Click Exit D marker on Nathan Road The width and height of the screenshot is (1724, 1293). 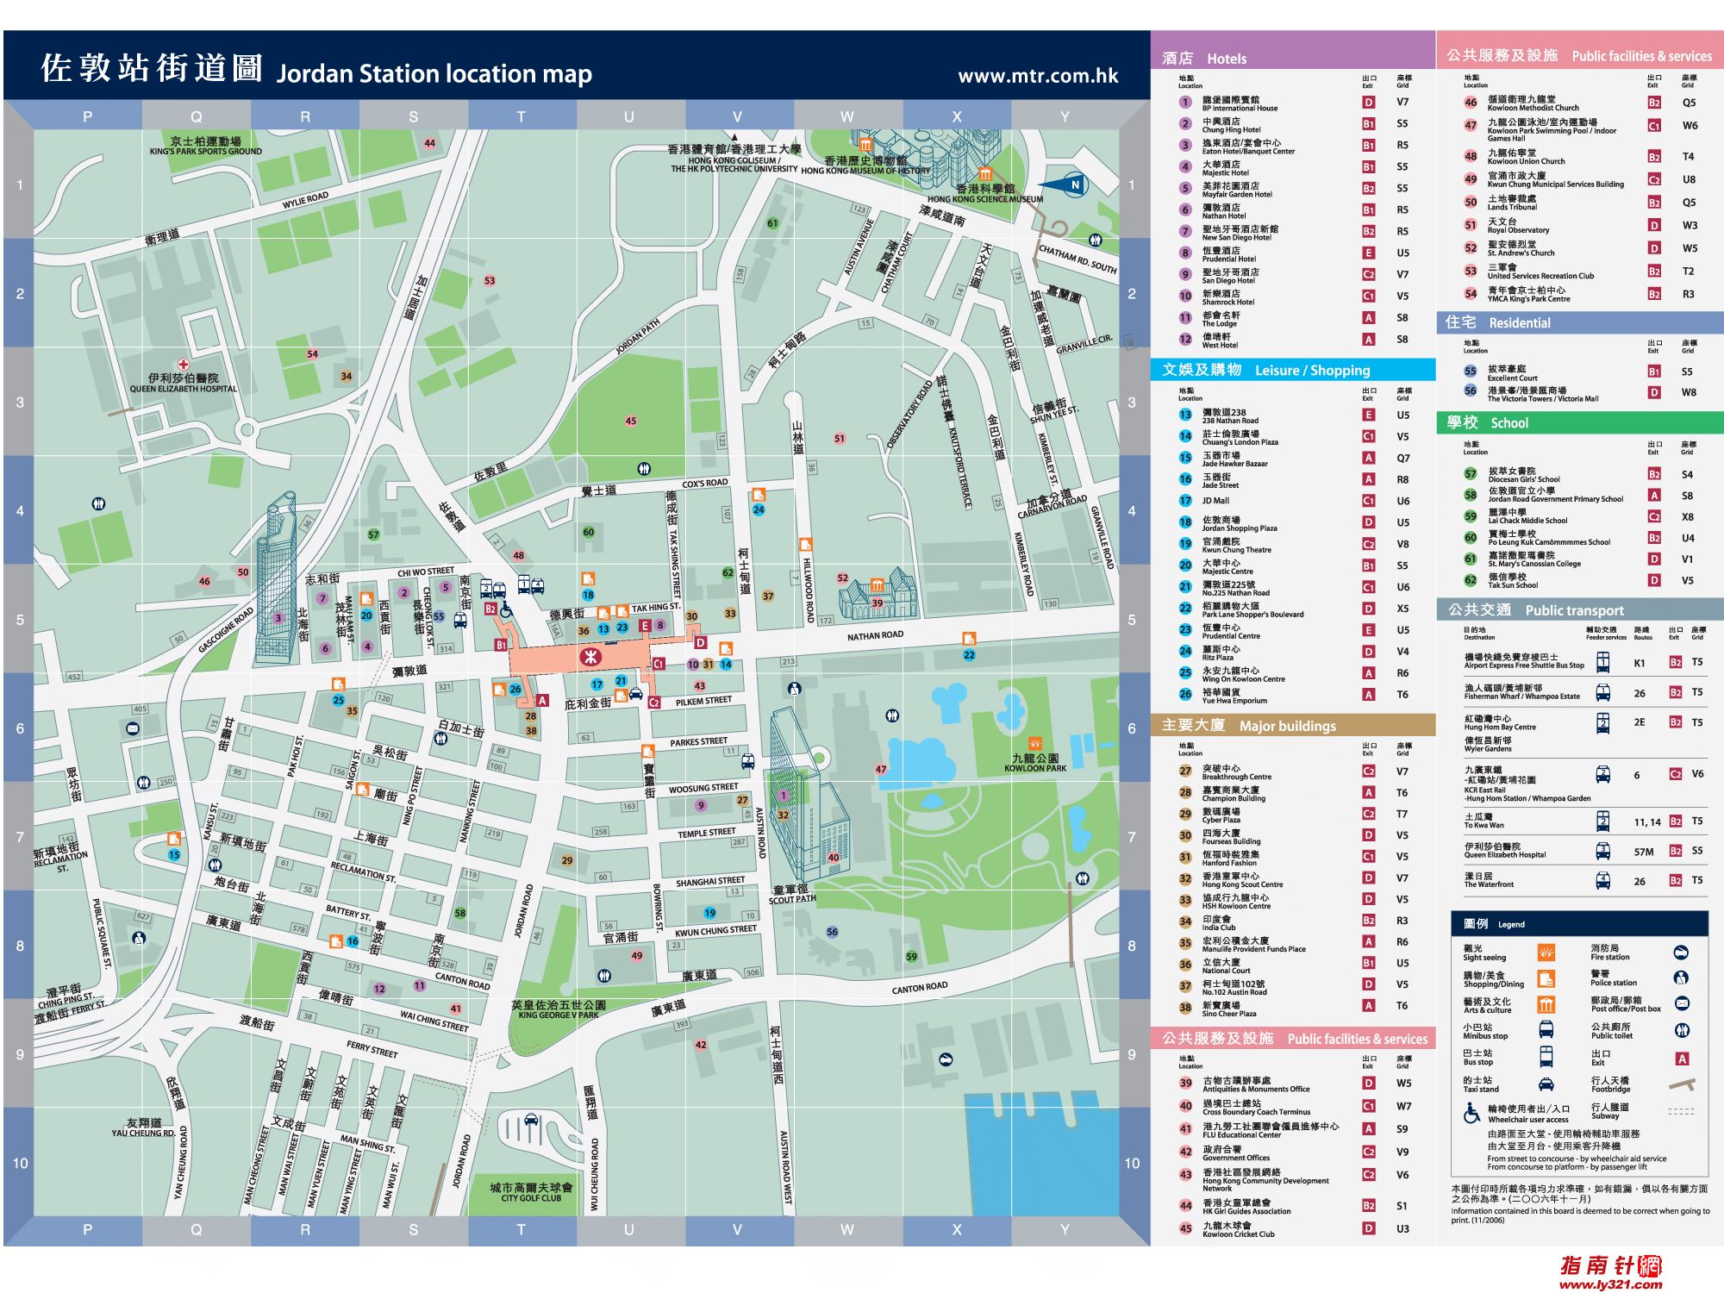[700, 643]
